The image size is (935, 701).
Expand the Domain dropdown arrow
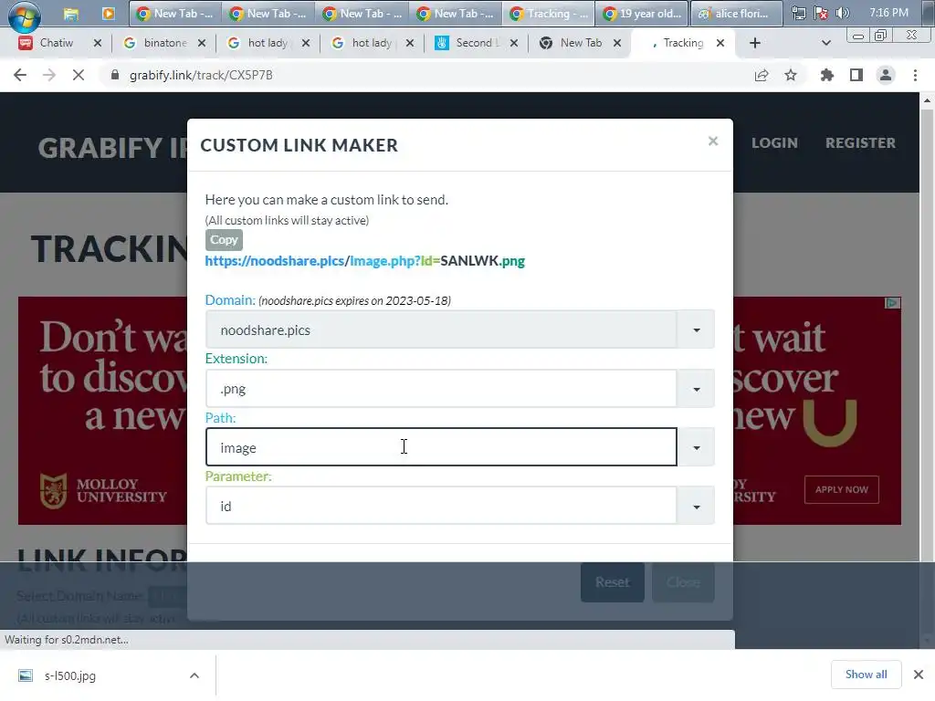point(696,330)
